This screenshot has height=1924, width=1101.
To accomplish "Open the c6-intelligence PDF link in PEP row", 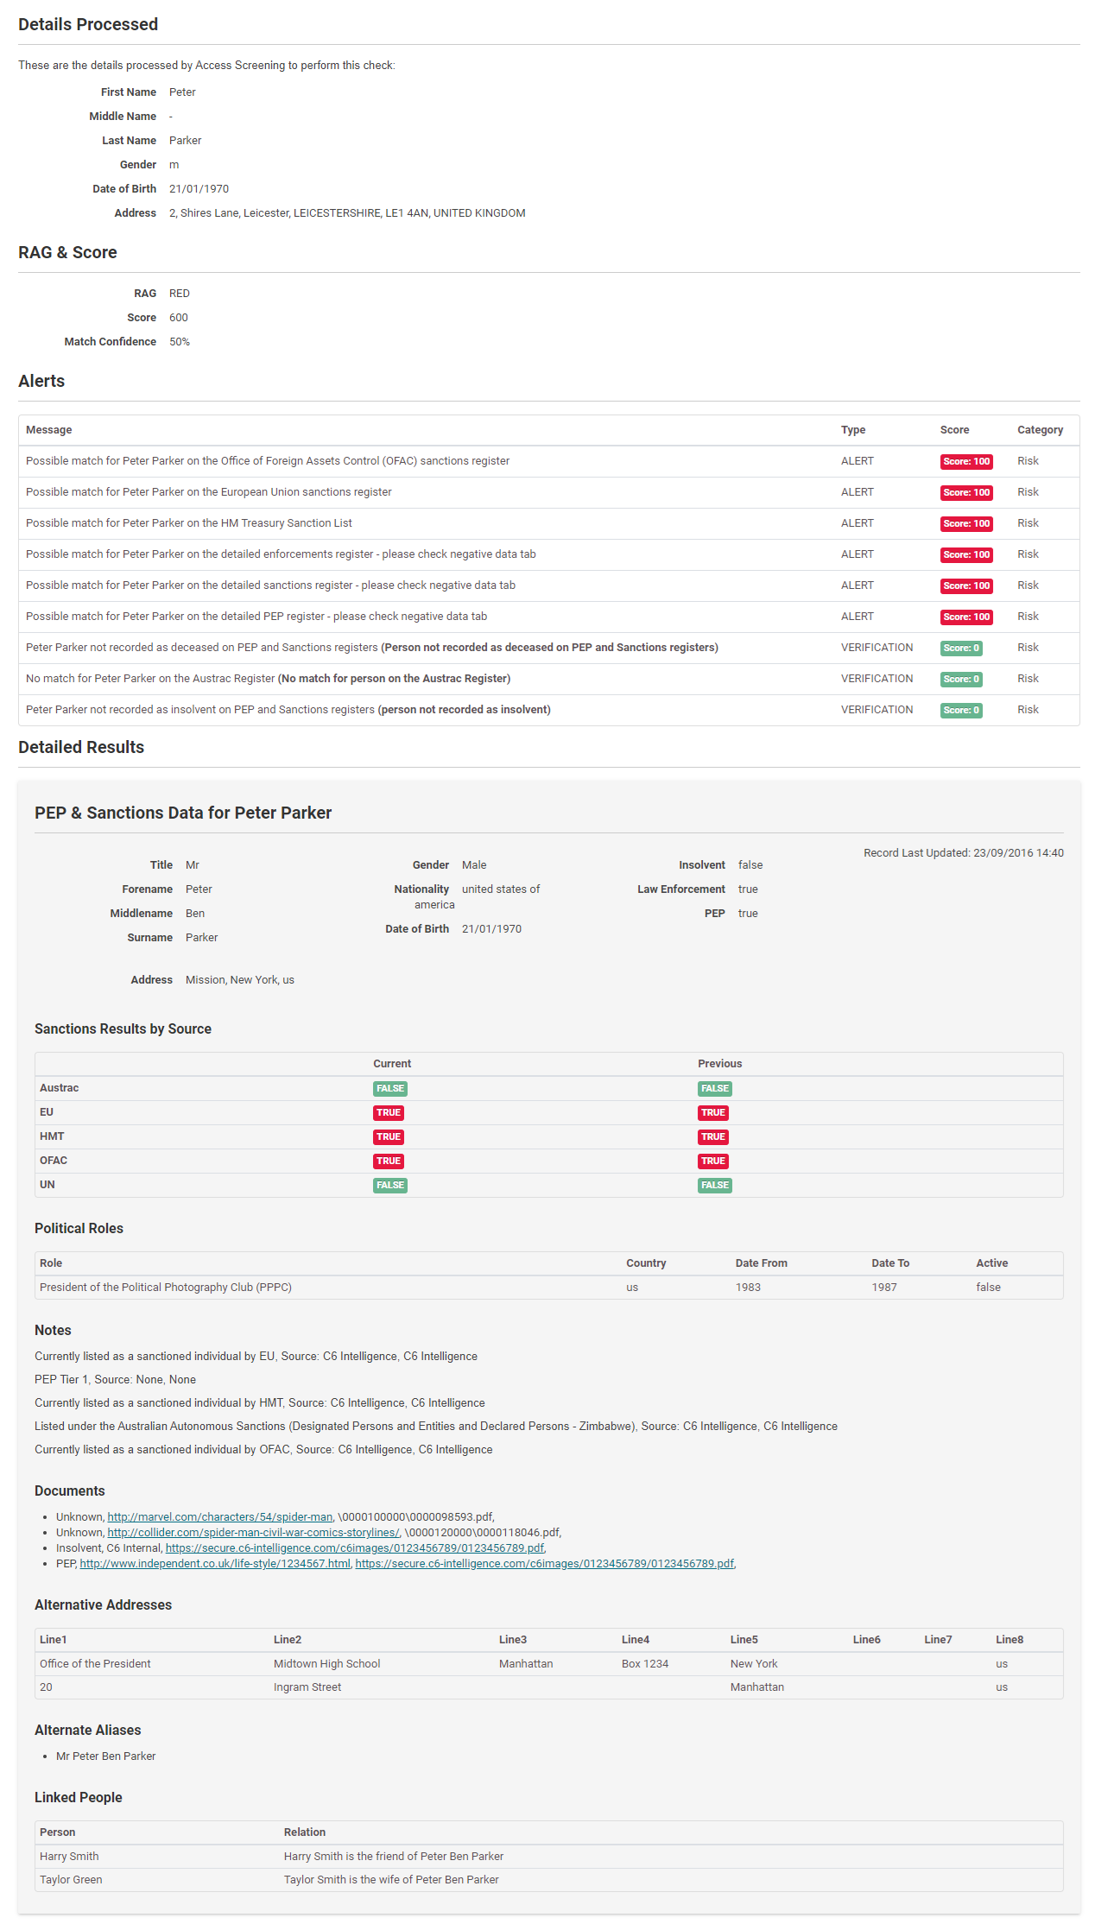I will pos(544,1563).
